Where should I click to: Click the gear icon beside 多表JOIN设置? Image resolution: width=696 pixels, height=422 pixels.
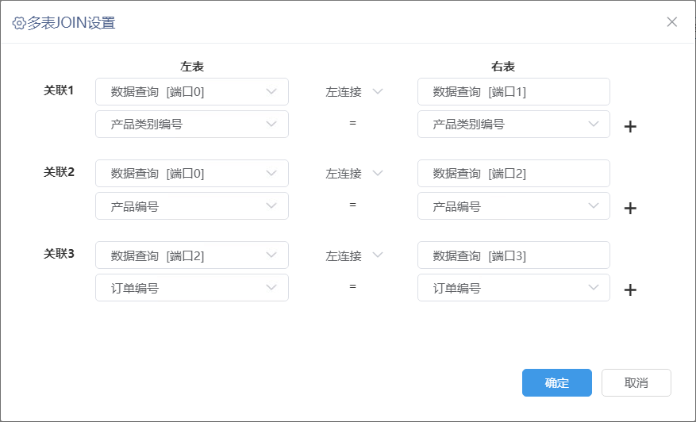[18, 23]
